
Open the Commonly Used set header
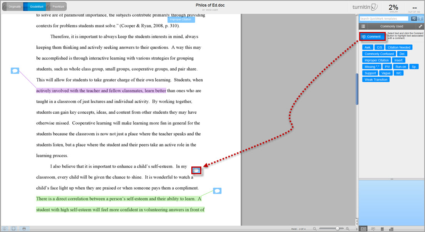pyautogui.click(x=392, y=26)
